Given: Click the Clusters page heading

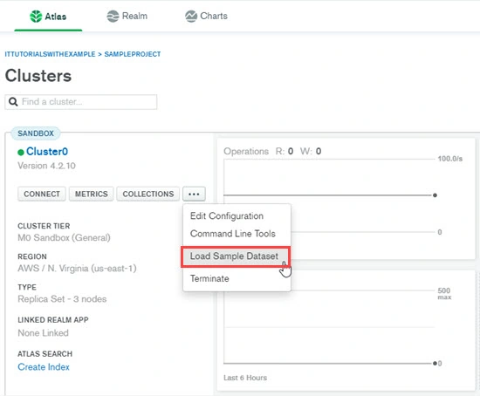Looking at the screenshot, I should pos(38,76).
